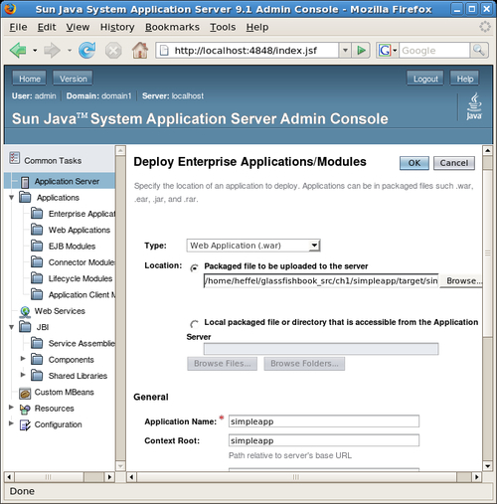Click the green Go arrow beside the address bar

pyautogui.click(x=361, y=51)
